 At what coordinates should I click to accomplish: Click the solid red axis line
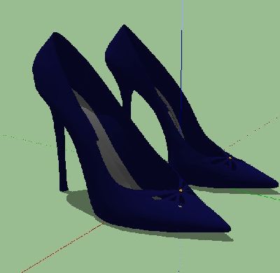coord(62,248)
